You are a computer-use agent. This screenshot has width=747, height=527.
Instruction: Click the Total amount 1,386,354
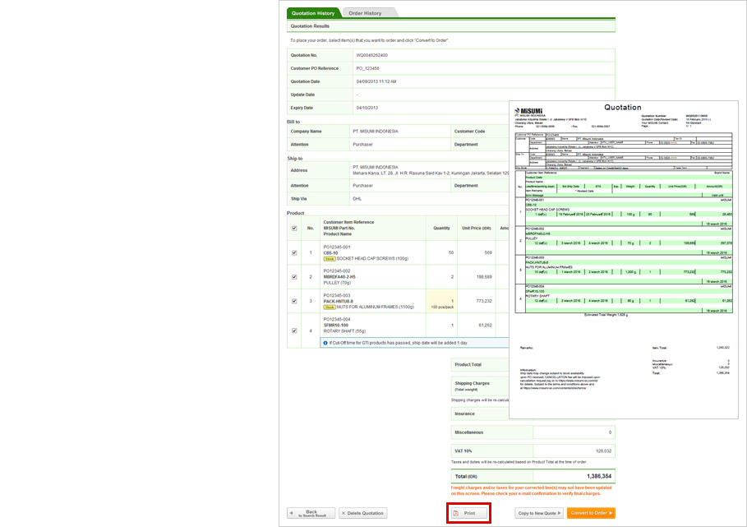[599, 476]
